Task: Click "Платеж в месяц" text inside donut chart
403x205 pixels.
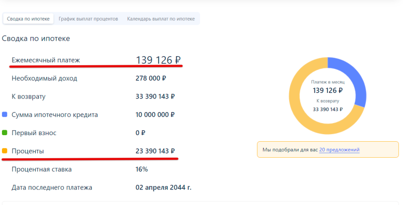Action: click(327, 82)
